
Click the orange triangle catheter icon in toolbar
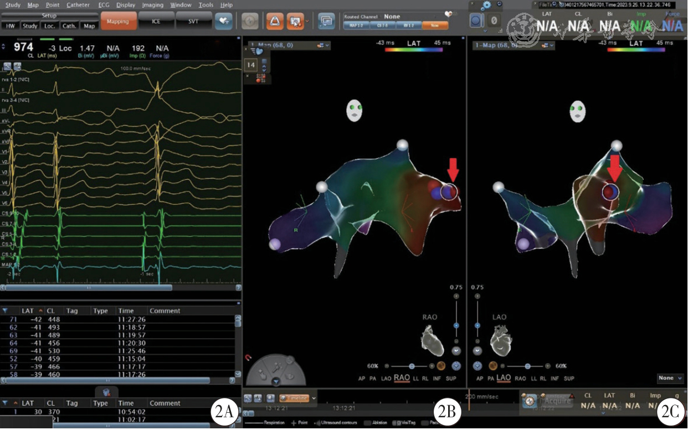274,21
